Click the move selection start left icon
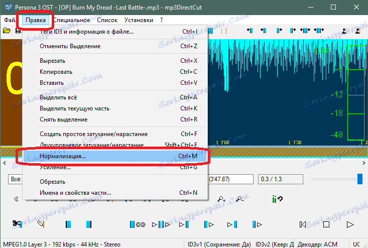The height and width of the screenshot is (248, 368). pyautogui.click(x=250, y=30)
